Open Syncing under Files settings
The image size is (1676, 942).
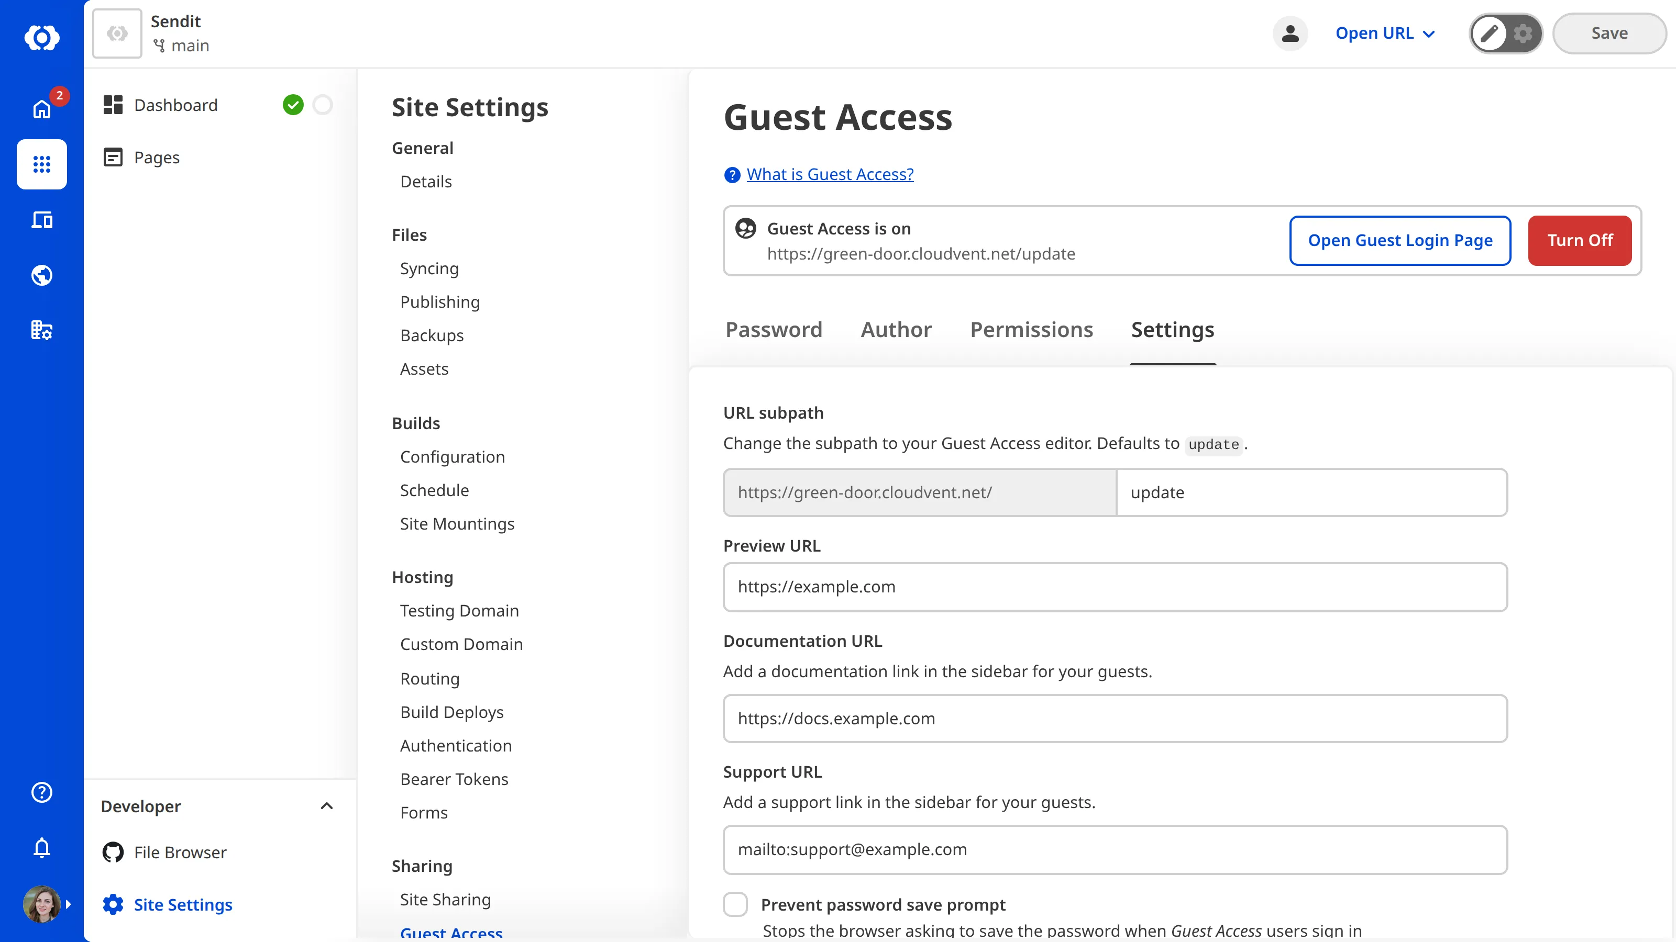tap(429, 268)
